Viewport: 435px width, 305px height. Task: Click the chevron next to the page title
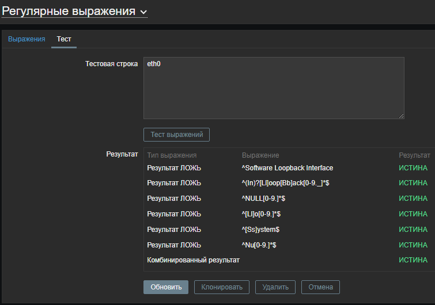point(143,12)
